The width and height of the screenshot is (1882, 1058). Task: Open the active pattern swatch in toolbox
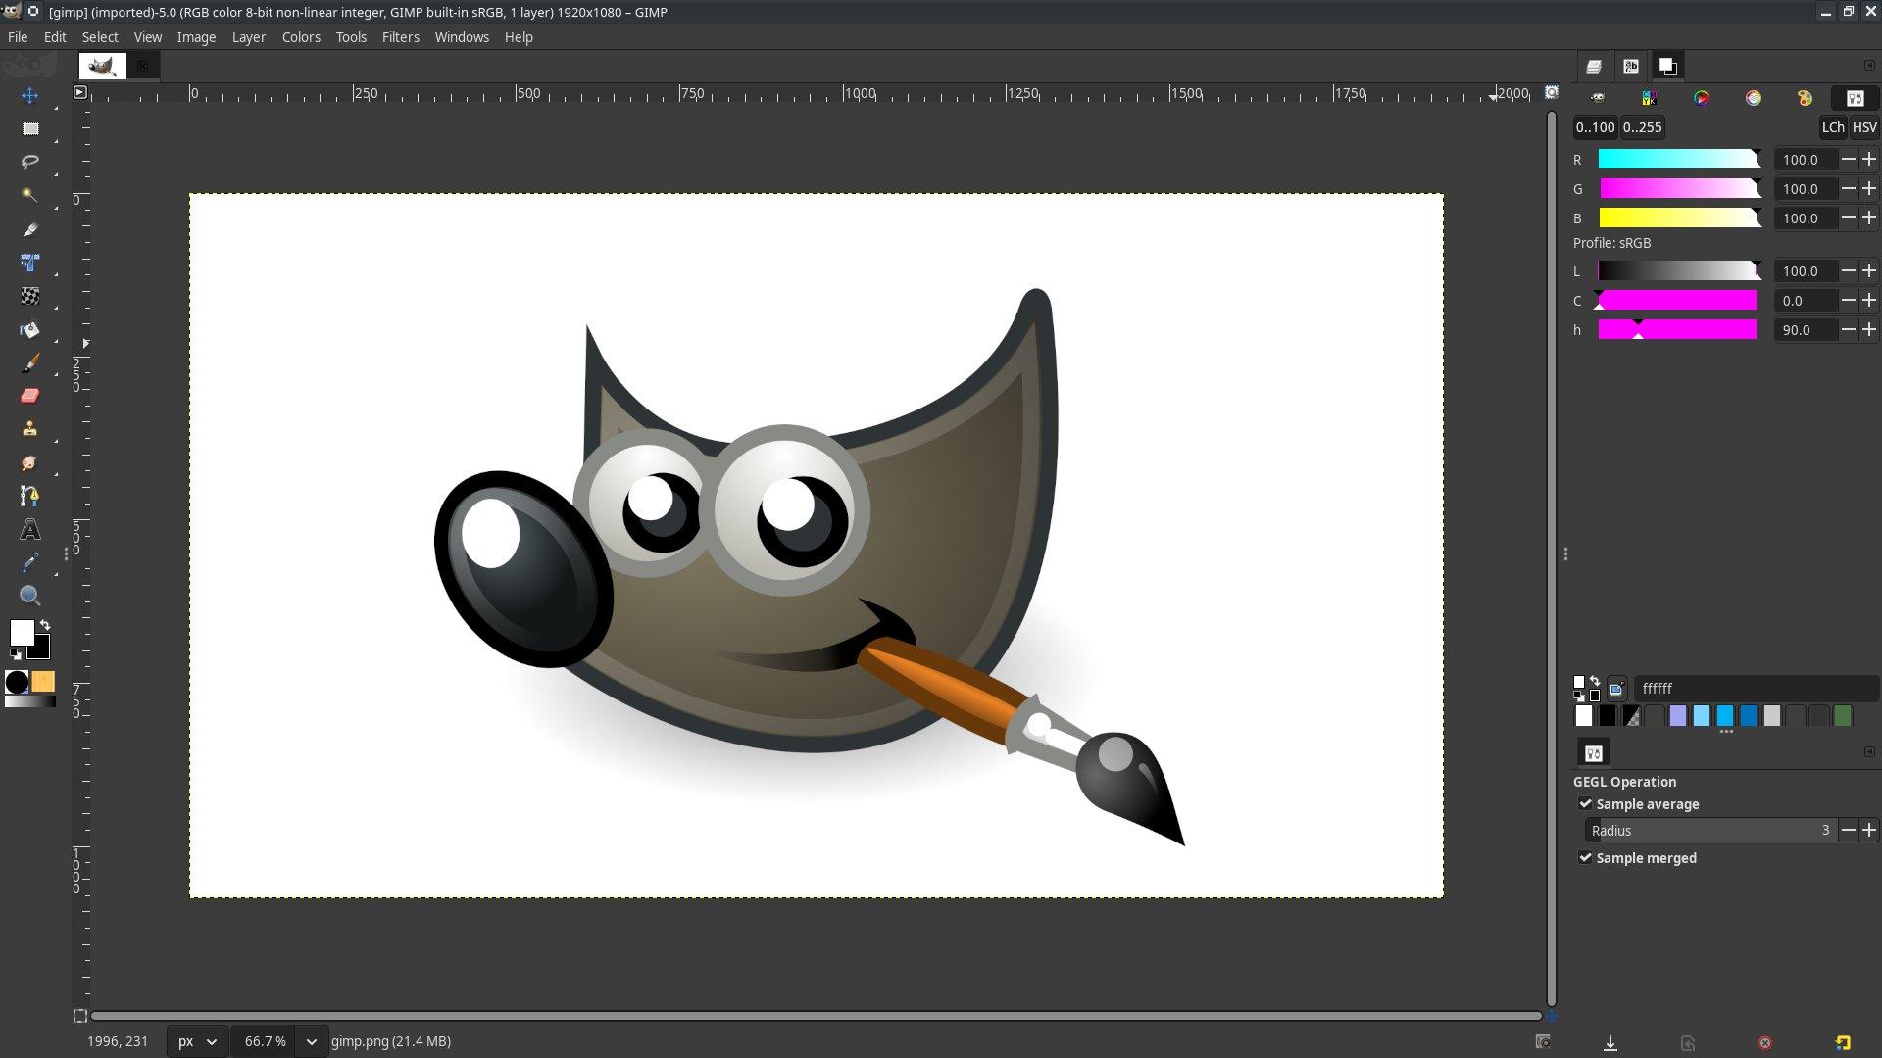pos(43,682)
